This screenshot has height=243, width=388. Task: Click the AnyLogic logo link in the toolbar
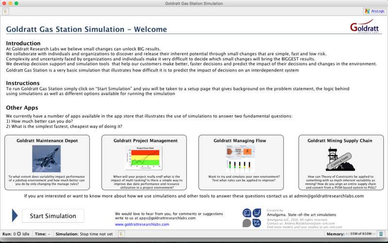pos(375,11)
